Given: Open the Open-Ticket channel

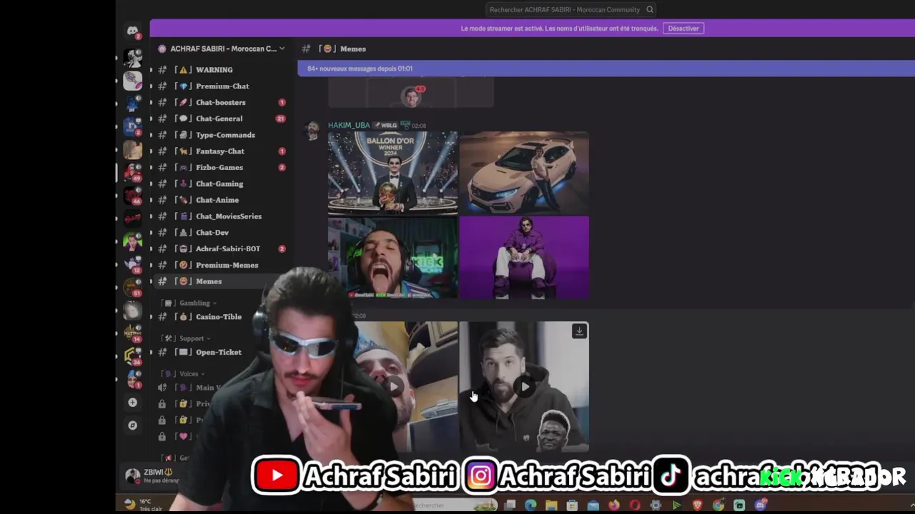Looking at the screenshot, I should pyautogui.click(x=220, y=352).
